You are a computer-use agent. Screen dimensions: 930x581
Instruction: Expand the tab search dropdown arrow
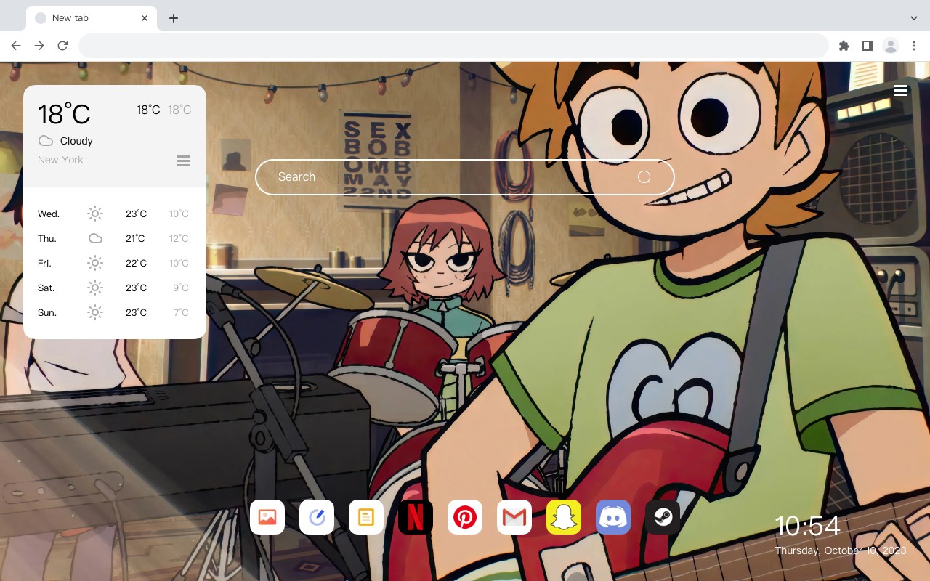point(914,18)
